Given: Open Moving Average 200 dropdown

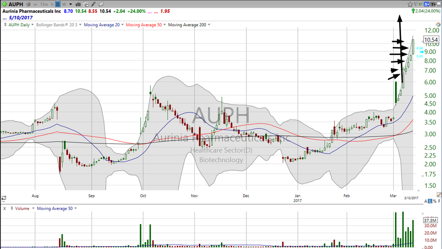Looking at the screenshot, I should coord(209,25).
